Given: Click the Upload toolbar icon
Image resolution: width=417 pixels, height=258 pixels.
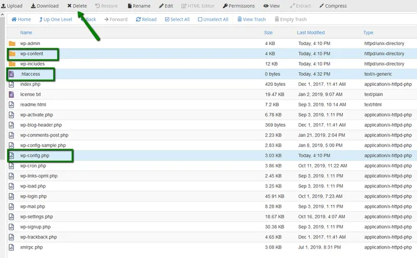Looking at the screenshot, I should (3, 6).
